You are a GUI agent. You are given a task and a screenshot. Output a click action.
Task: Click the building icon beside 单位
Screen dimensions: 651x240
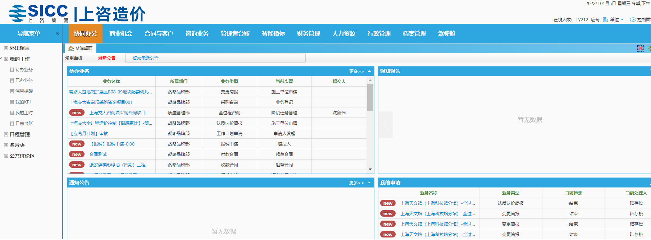click(605, 20)
